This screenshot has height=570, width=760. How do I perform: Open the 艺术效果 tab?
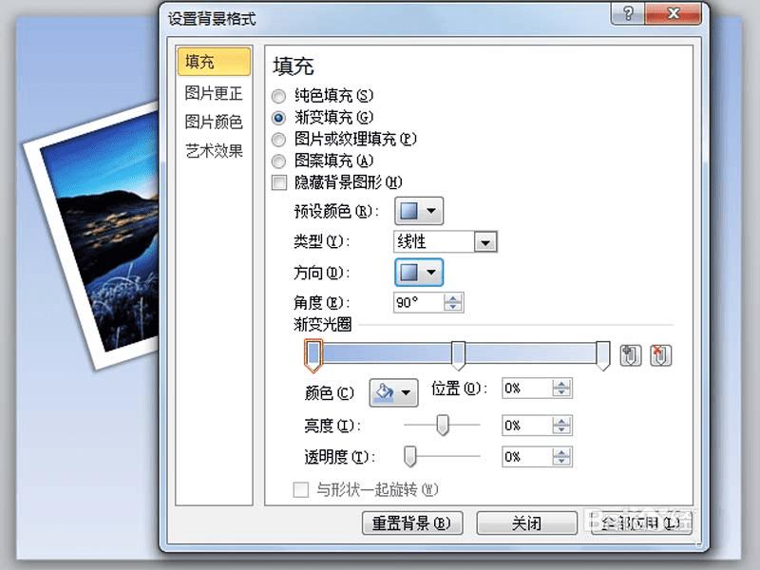click(214, 151)
